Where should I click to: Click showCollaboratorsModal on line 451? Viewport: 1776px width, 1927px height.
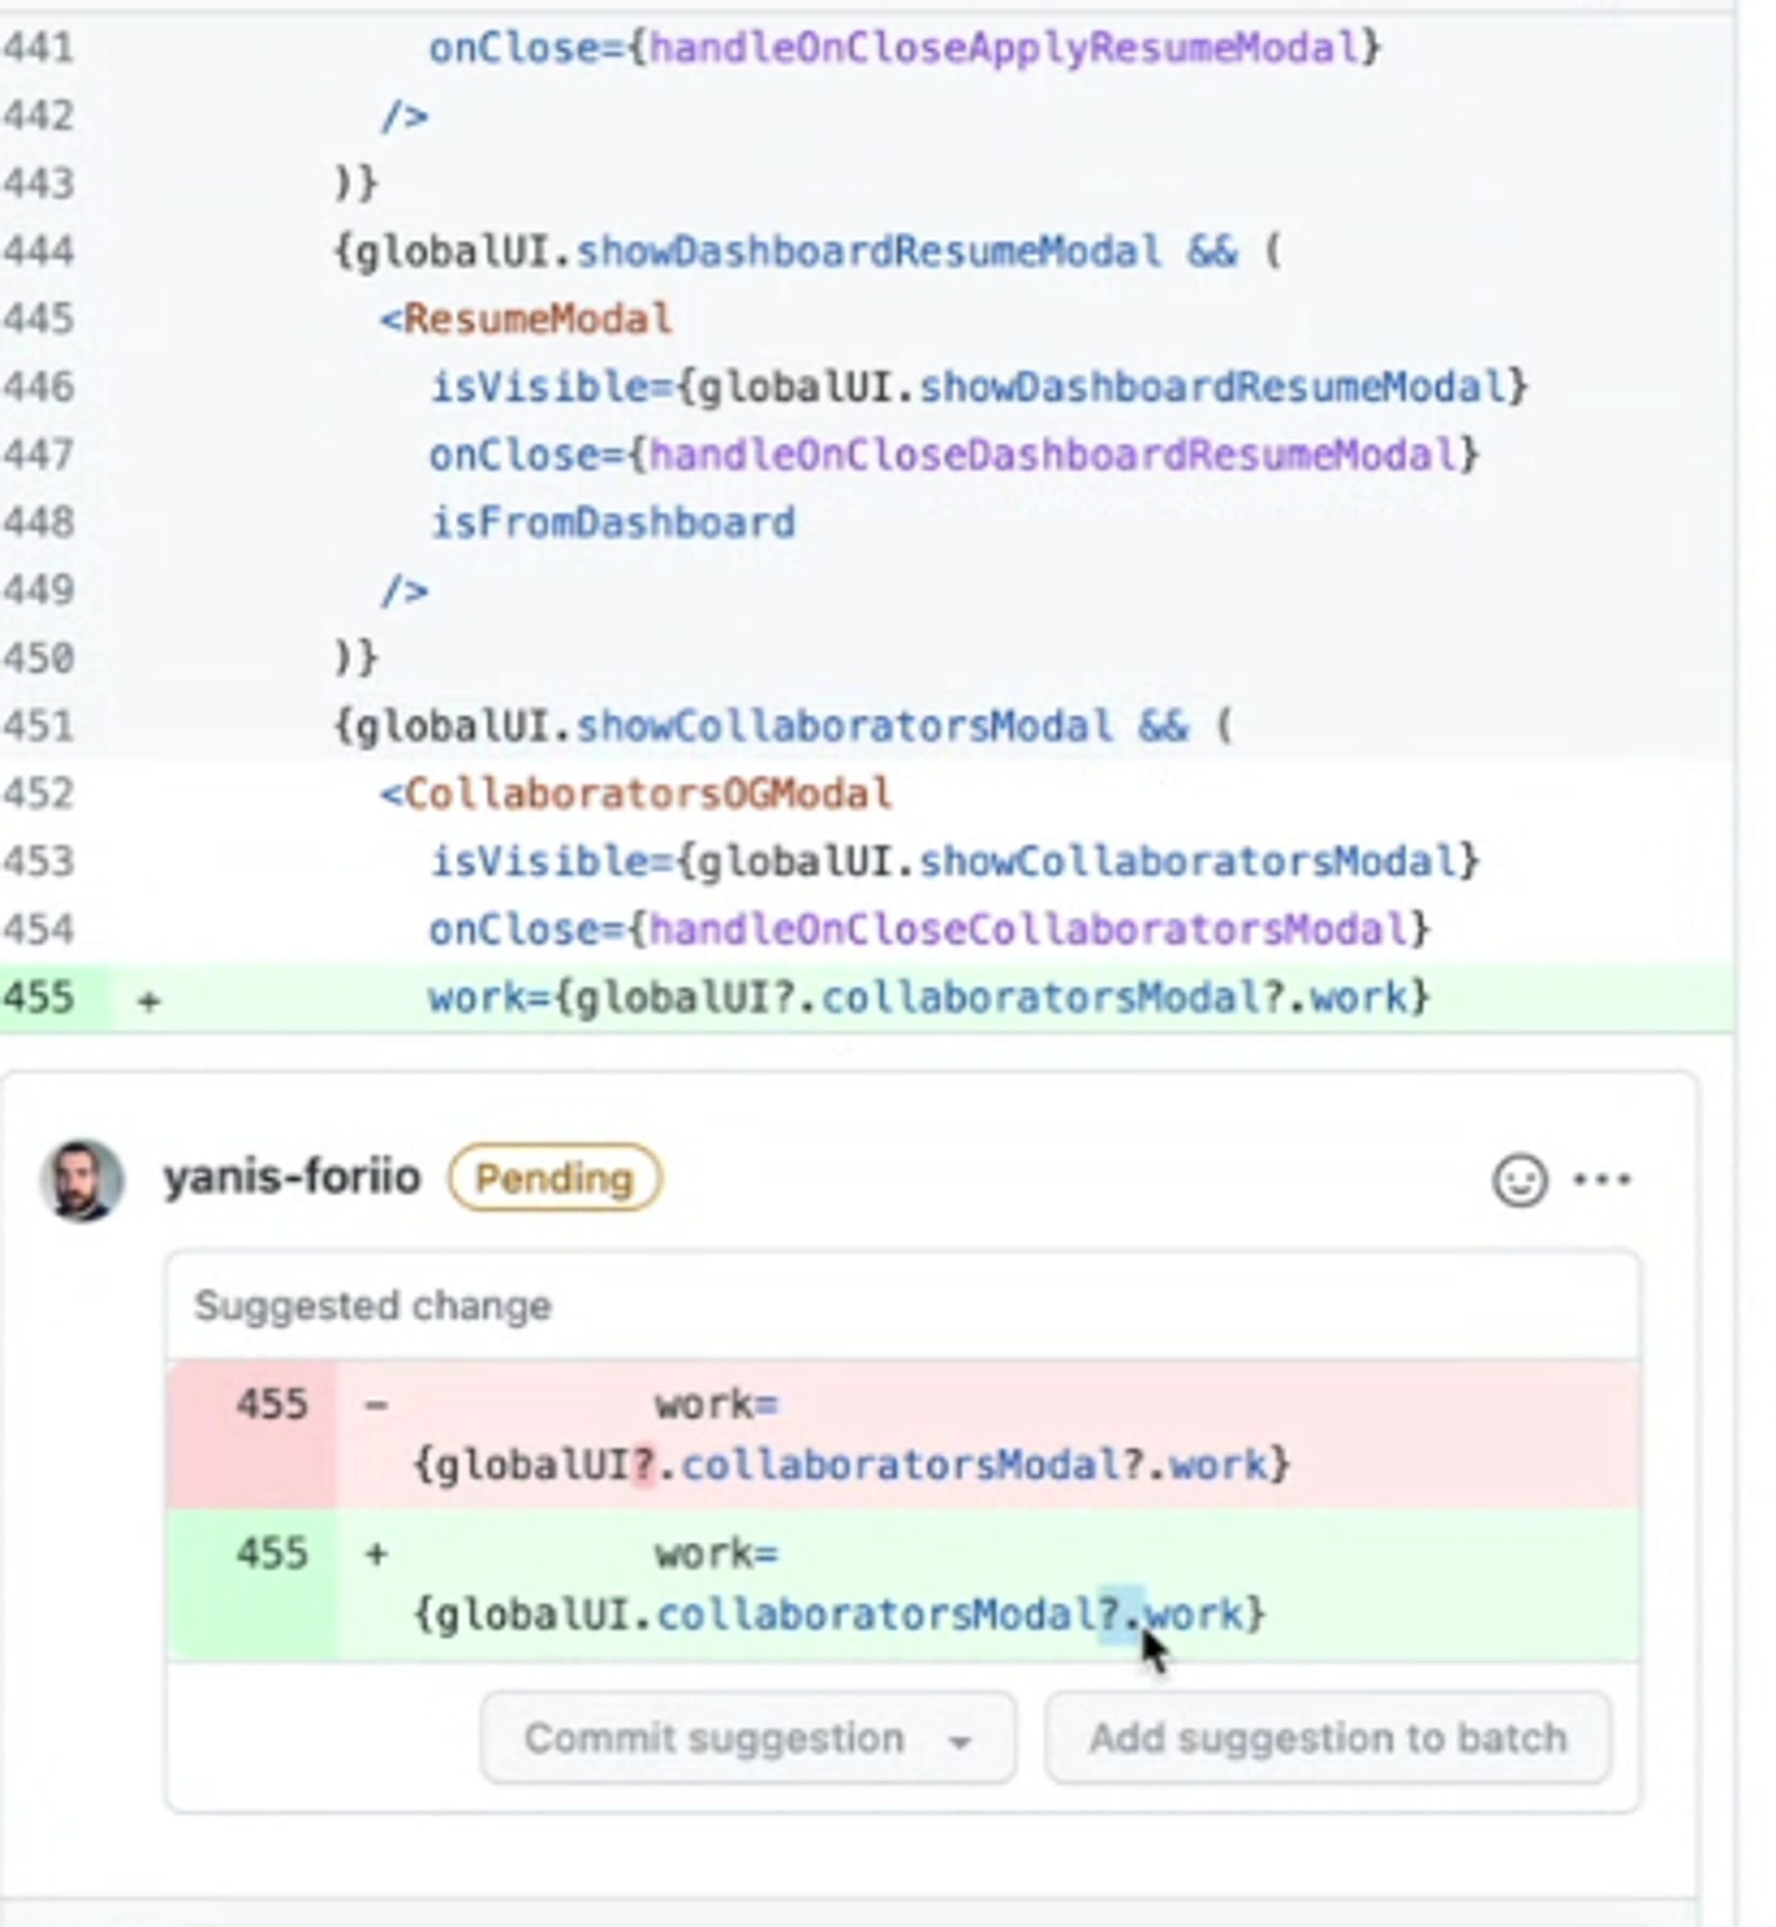[x=845, y=725]
